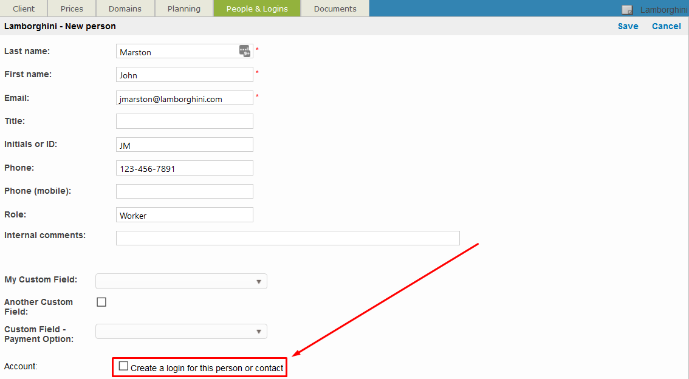Focus the Email input field

(184, 98)
